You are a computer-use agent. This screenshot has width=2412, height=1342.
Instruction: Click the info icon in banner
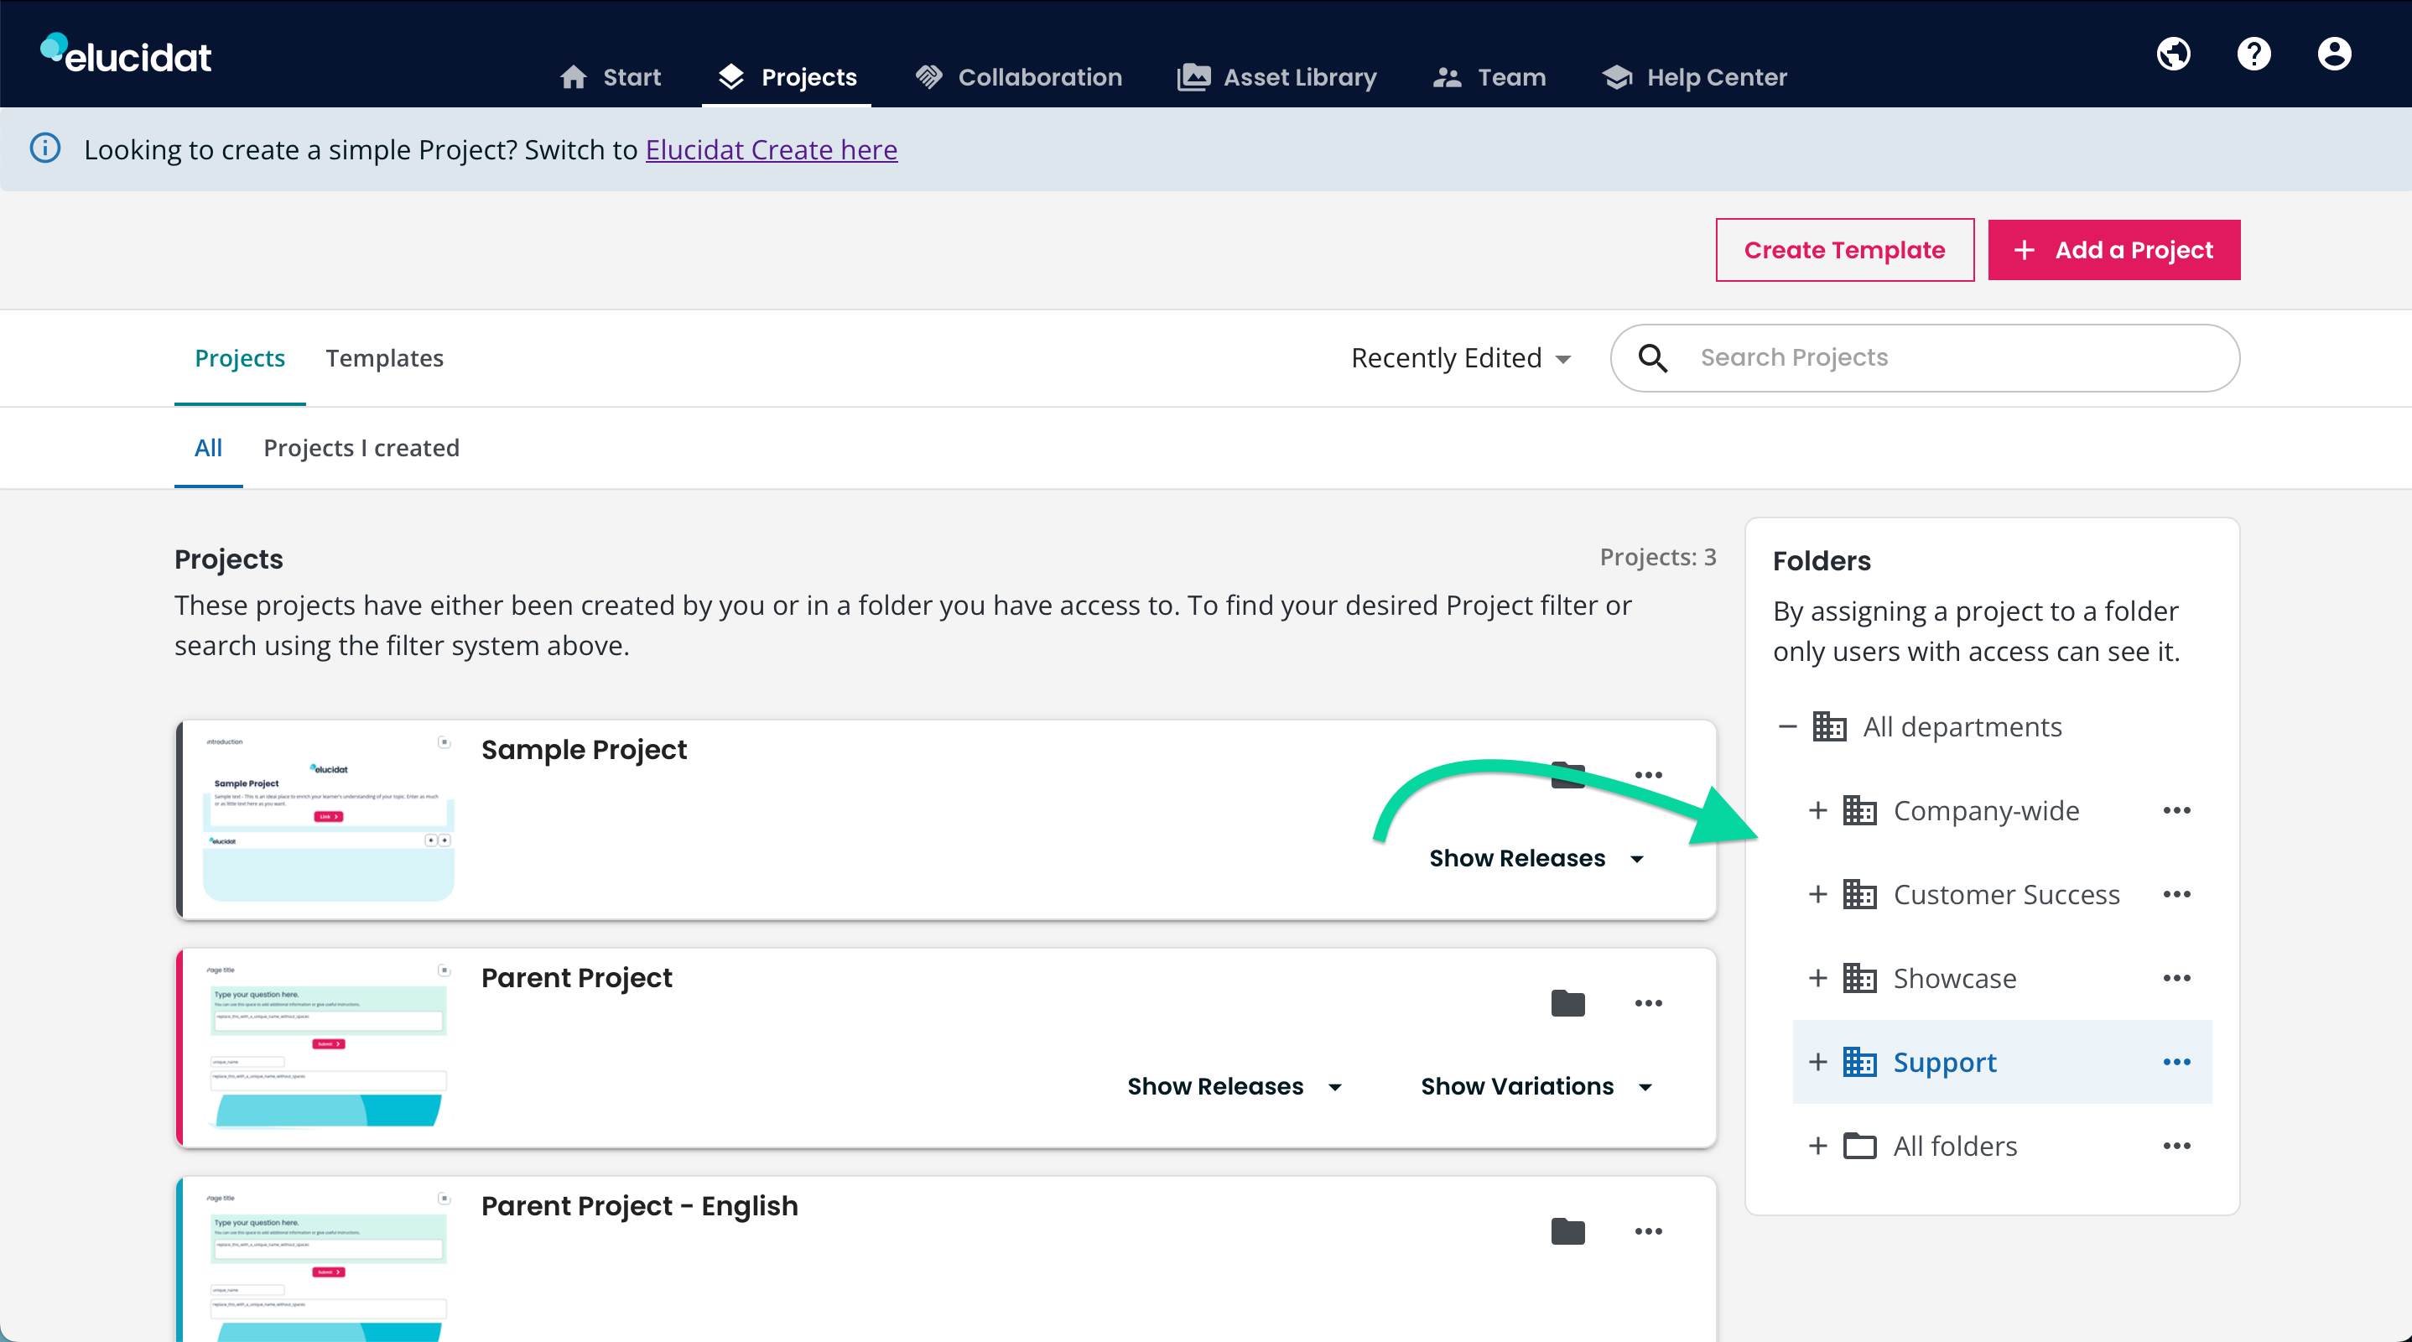point(45,149)
